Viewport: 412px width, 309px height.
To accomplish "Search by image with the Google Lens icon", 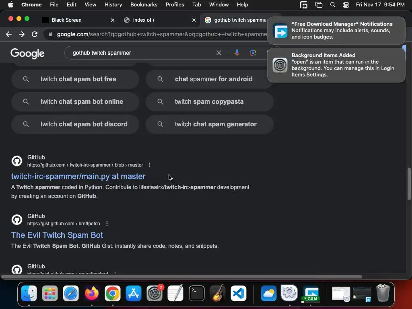I will pyautogui.click(x=253, y=53).
